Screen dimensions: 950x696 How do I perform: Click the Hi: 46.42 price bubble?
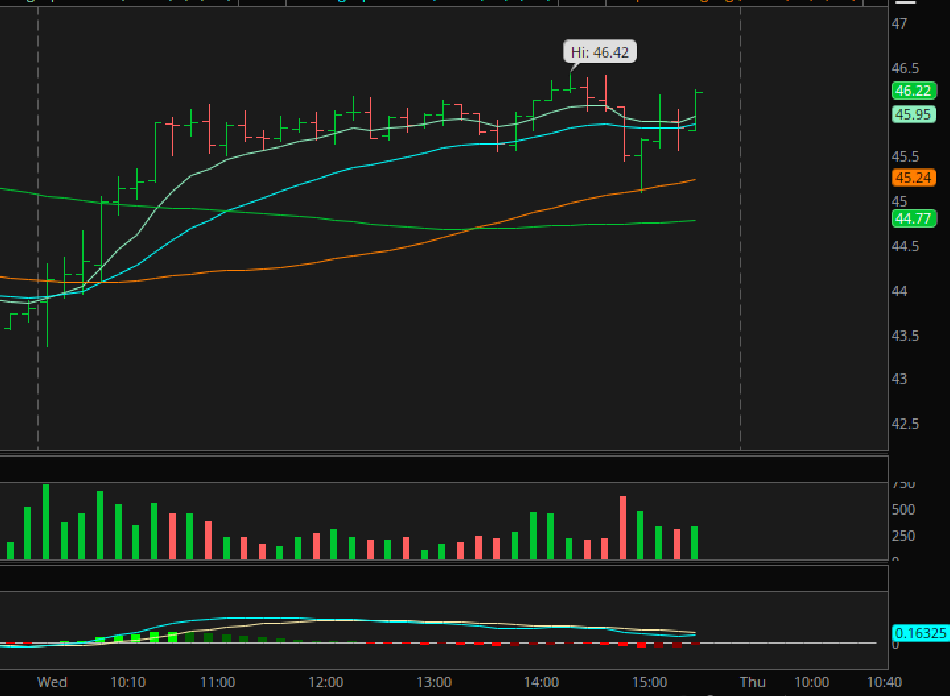pyautogui.click(x=599, y=52)
